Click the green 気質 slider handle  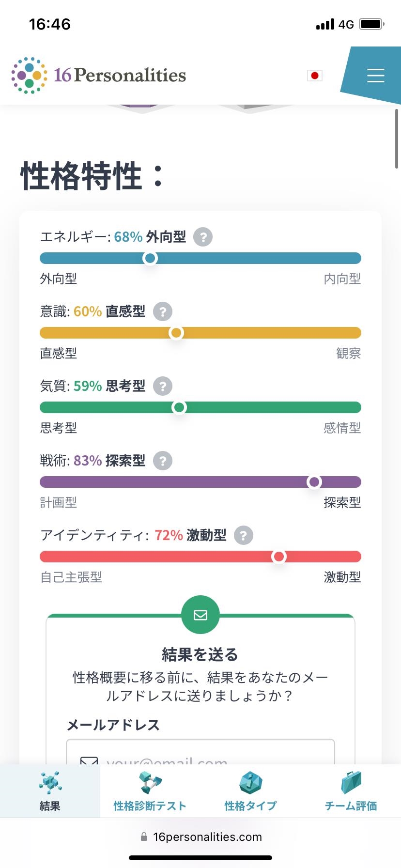pos(179,407)
